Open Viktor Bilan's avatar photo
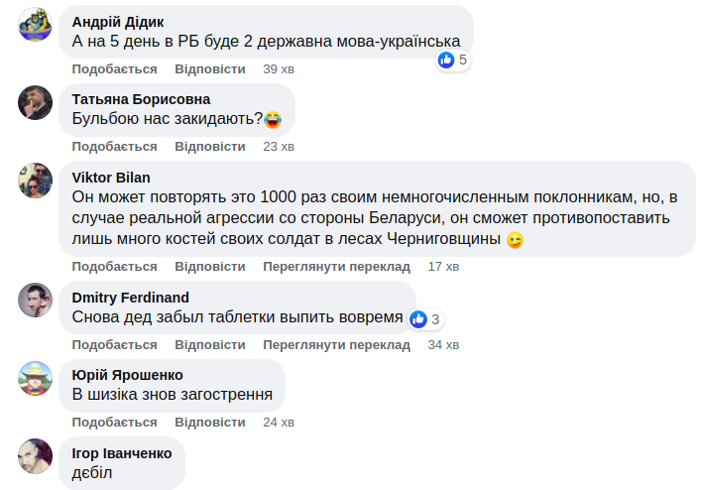This screenshot has height=490, width=701. tap(36, 180)
